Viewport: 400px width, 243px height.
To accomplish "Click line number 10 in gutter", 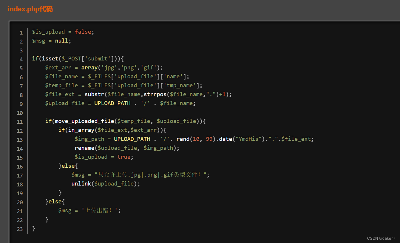I will [x=20, y=113].
